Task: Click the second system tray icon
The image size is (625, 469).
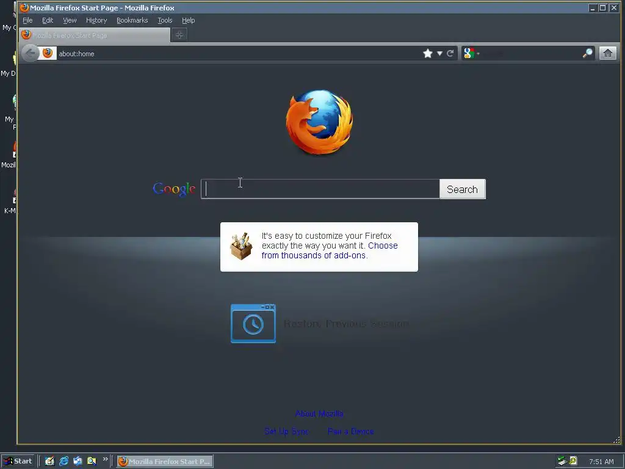Action: [573, 460]
